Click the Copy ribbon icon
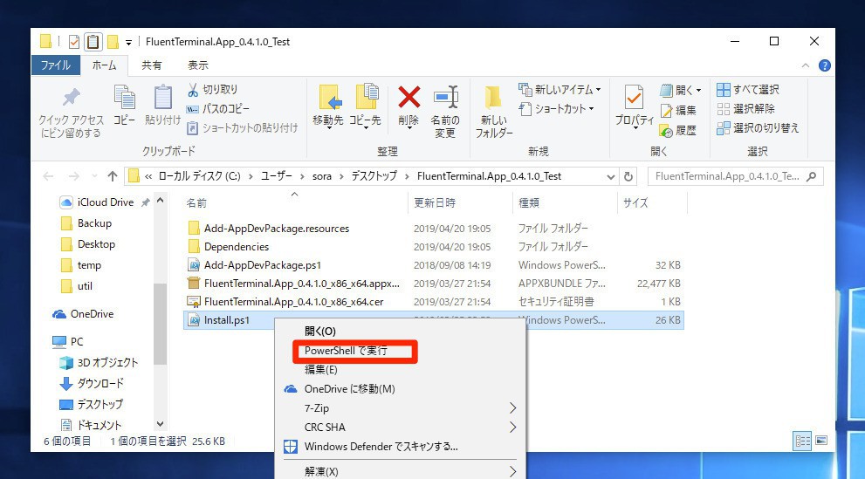 125,97
